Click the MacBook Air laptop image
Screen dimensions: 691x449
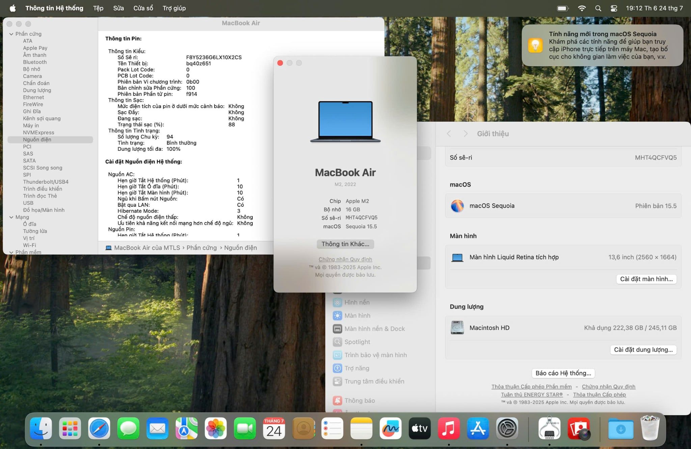(x=345, y=121)
